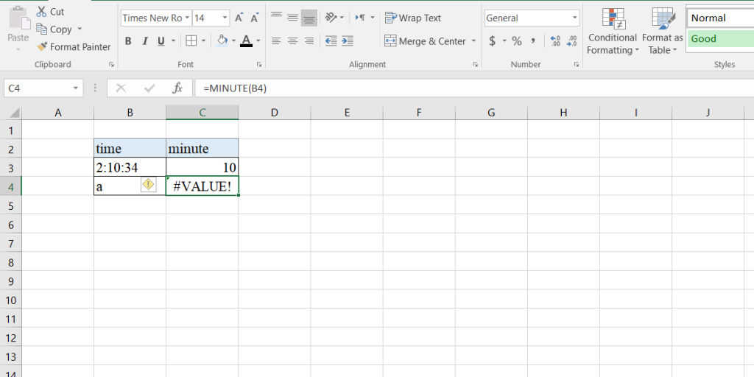
Task: Select the 'minute' header cell
Action: coord(202,149)
